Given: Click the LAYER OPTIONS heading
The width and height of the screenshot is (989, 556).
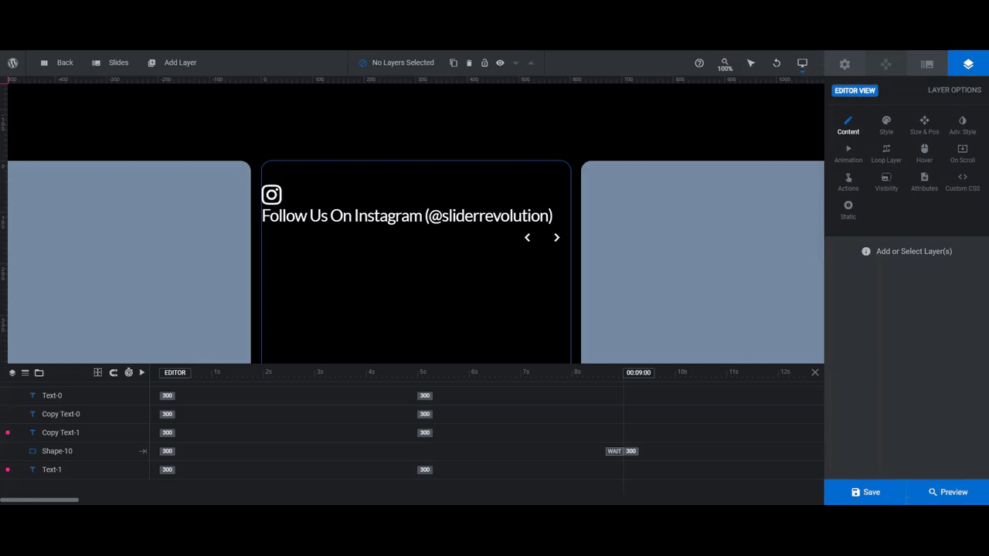Looking at the screenshot, I should pyautogui.click(x=954, y=90).
